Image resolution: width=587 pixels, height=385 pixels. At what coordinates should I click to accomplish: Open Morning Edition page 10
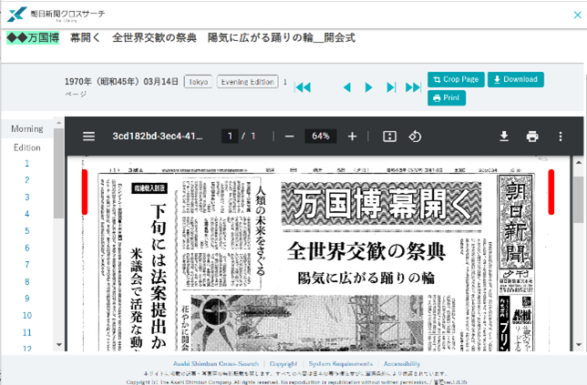pos(27,316)
